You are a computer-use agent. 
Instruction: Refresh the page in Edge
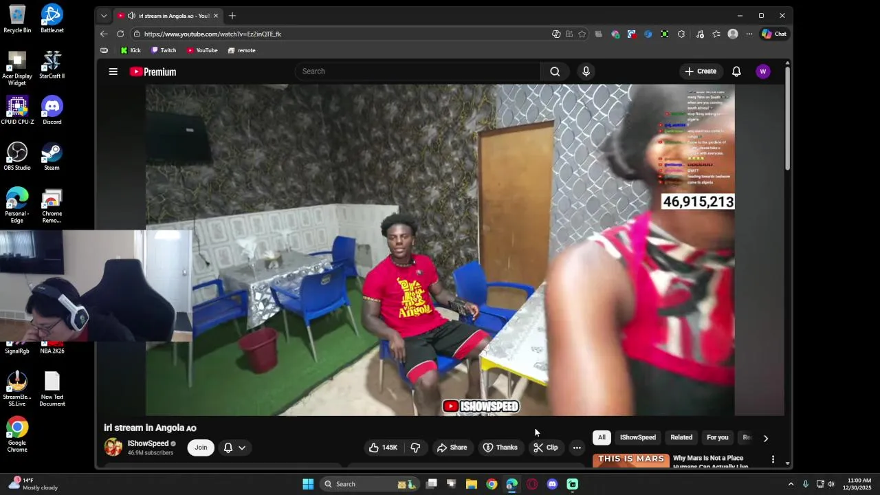click(120, 34)
